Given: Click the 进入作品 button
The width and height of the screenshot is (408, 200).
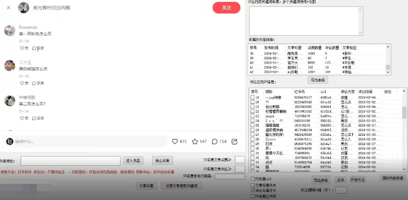Looking at the screenshot, I should pyautogui.click(x=134, y=161).
